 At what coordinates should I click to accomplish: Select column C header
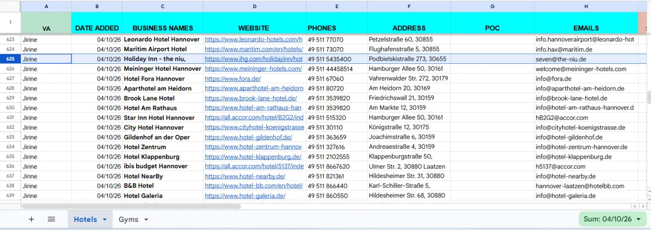tap(163, 6)
